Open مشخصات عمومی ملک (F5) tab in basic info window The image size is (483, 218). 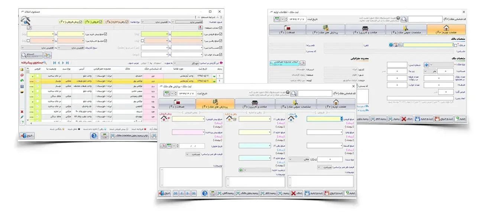pos(405,30)
